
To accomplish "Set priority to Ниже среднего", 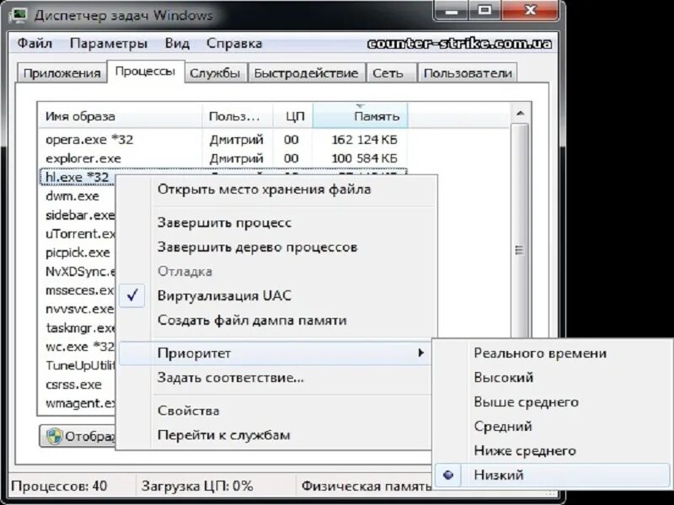I will (524, 450).
